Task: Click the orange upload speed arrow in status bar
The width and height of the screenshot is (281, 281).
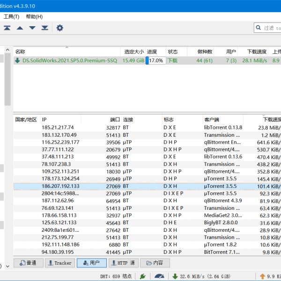Action: pyautogui.click(x=262, y=276)
